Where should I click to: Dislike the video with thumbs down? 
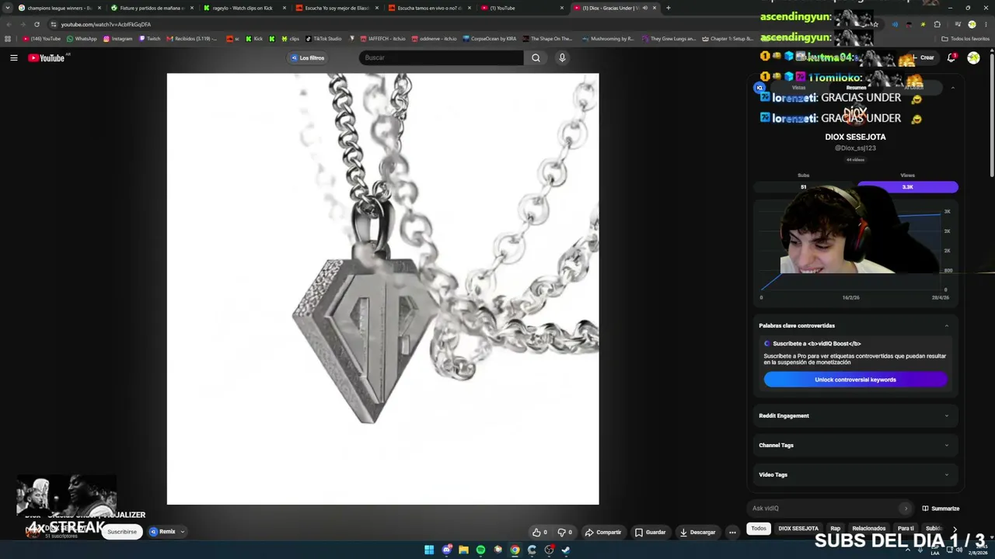pos(565,532)
